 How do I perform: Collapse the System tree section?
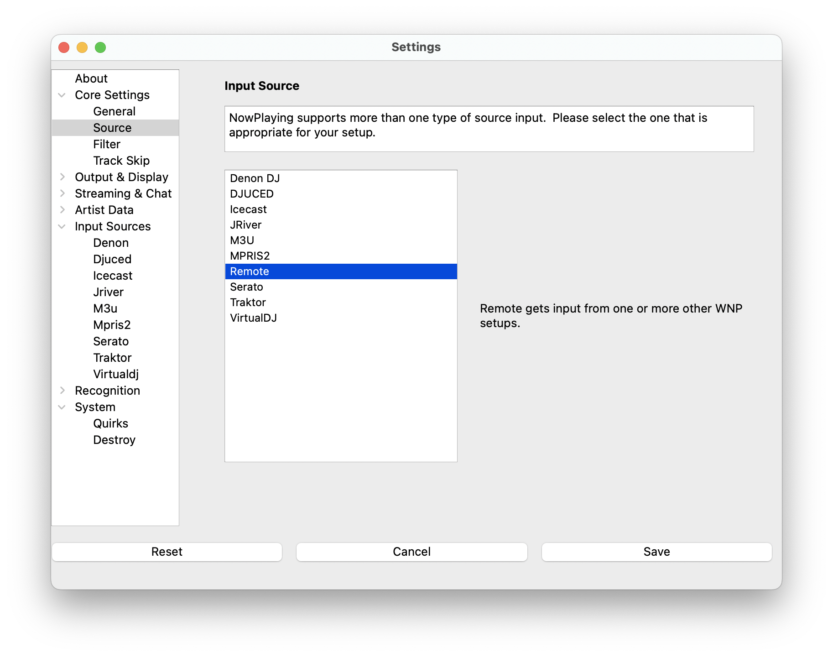click(x=62, y=407)
